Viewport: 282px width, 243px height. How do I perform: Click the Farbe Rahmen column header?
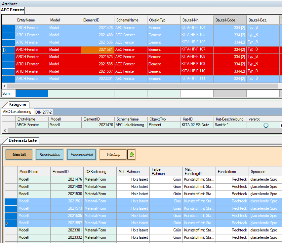(166, 171)
